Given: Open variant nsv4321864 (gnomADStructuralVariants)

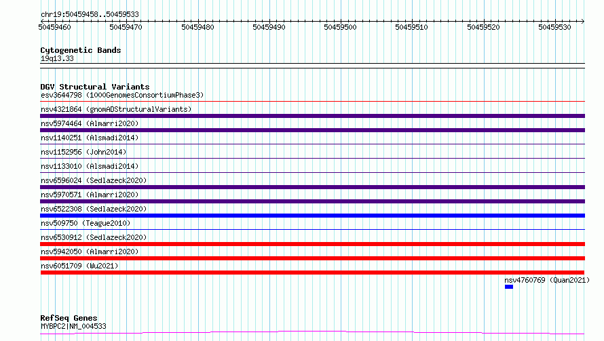Looking at the screenshot, I should point(116,109).
